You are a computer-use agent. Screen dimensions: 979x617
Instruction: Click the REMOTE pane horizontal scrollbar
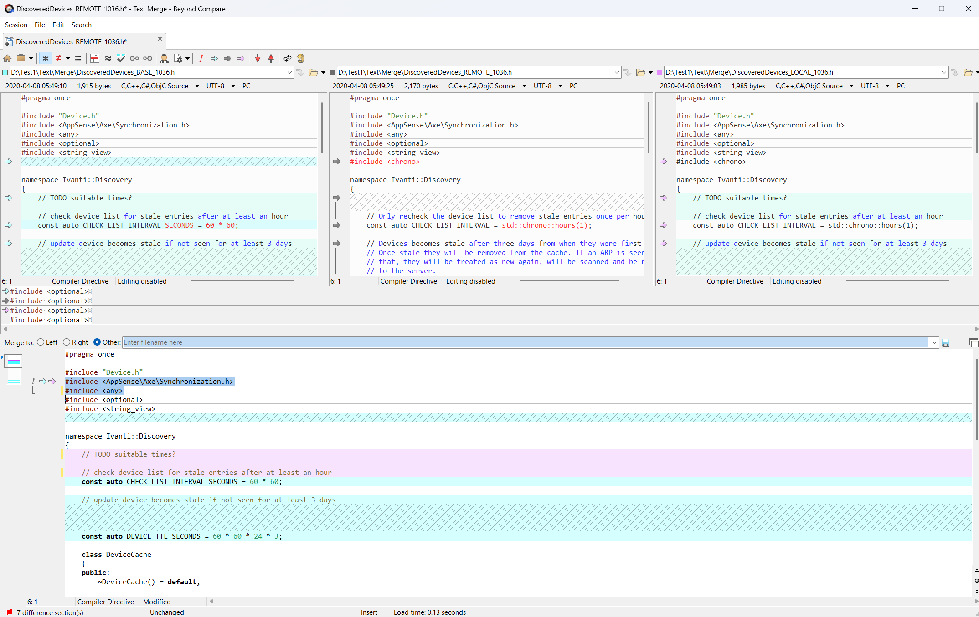[569, 281]
